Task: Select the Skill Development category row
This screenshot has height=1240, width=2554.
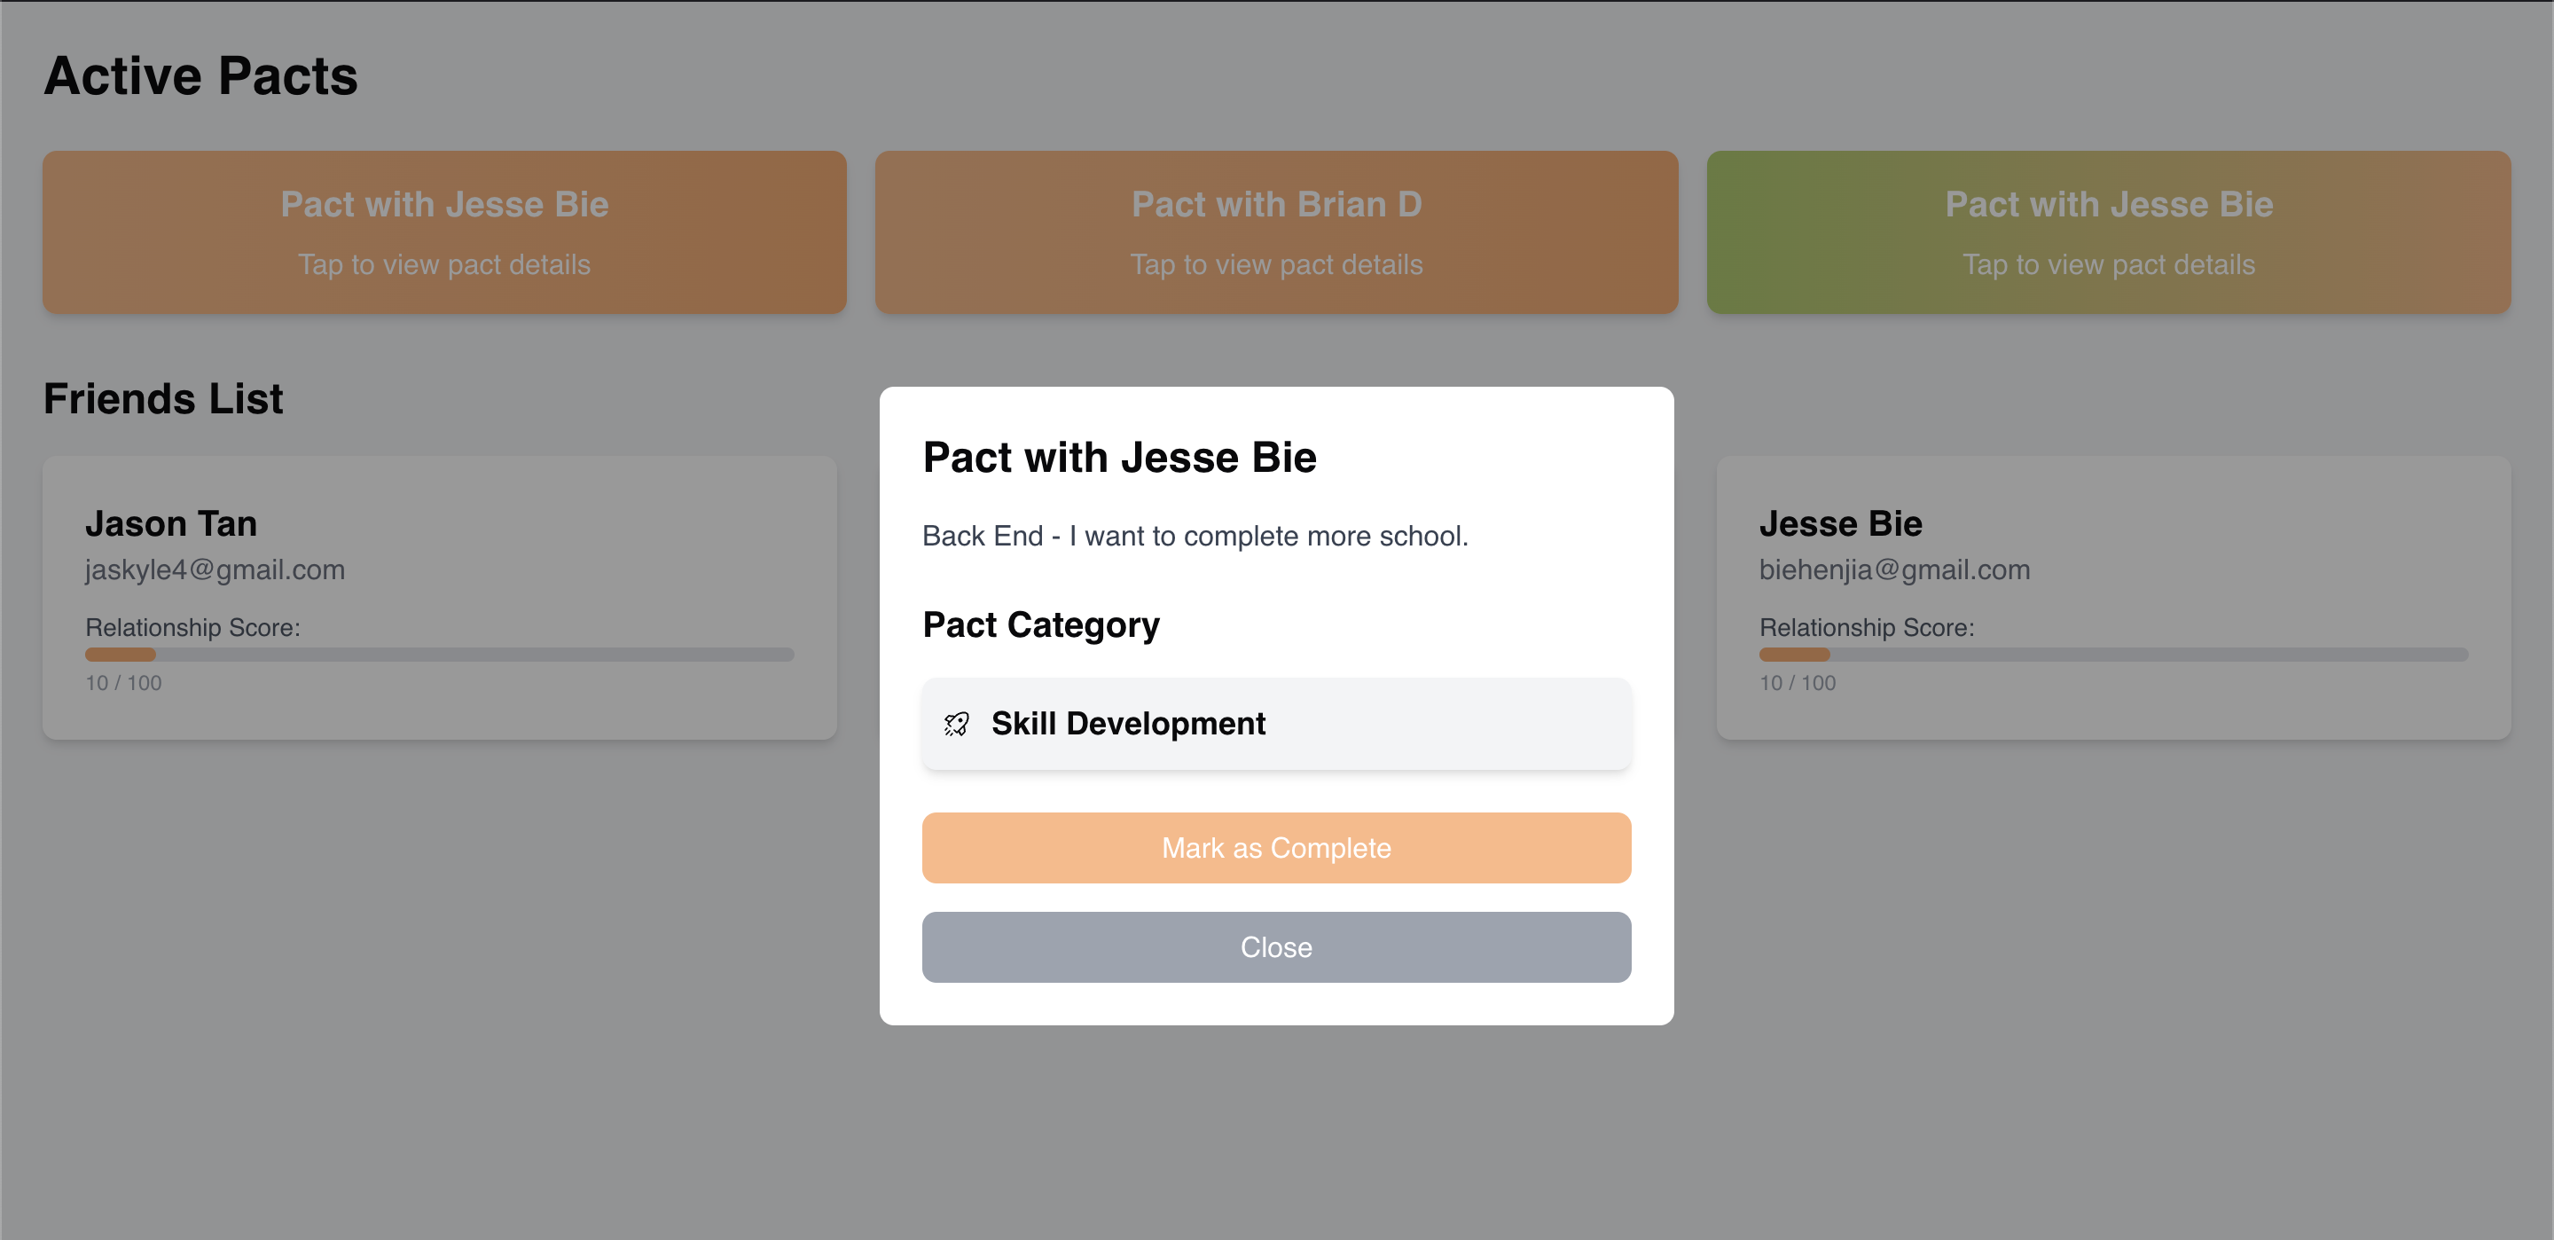Action: (1276, 724)
